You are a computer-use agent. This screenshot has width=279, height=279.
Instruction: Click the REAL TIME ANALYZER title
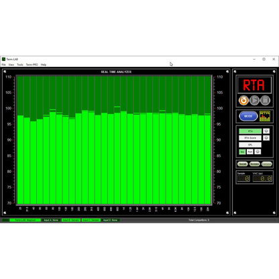[x=116, y=72]
